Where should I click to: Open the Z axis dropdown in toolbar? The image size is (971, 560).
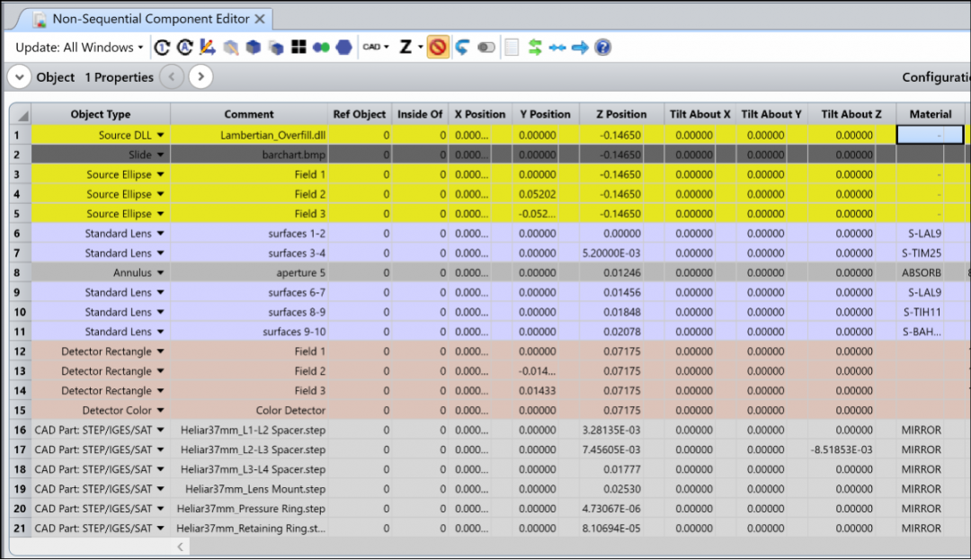click(411, 47)
